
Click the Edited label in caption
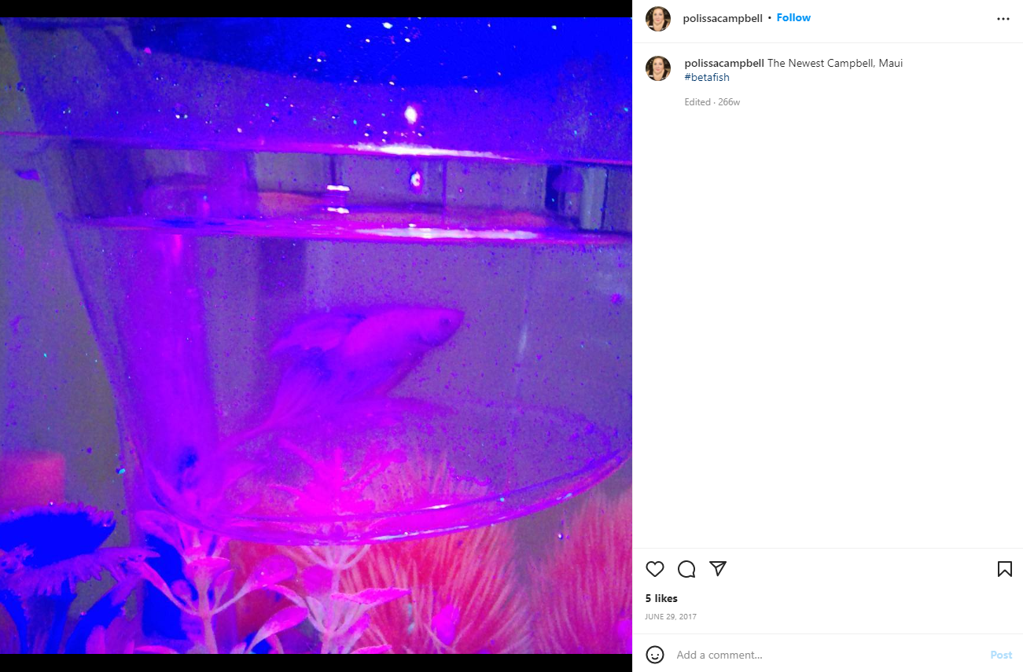coord(697,102)
